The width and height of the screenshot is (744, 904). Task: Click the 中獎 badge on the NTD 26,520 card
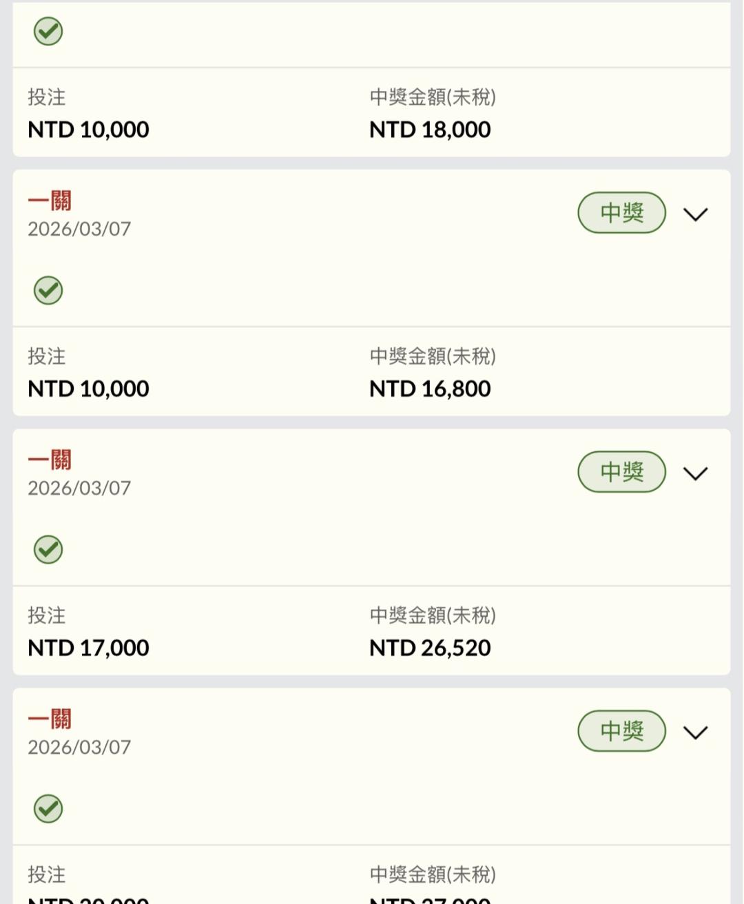coord(621,472)
